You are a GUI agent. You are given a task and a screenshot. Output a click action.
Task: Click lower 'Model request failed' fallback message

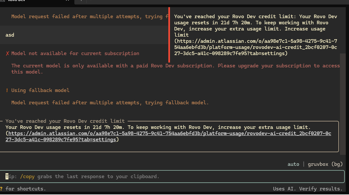pos(110,103)
